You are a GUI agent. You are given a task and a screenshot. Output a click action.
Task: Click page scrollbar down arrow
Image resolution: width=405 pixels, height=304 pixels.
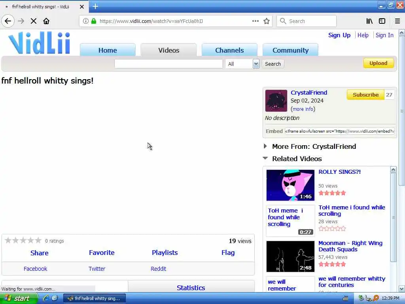402,289
